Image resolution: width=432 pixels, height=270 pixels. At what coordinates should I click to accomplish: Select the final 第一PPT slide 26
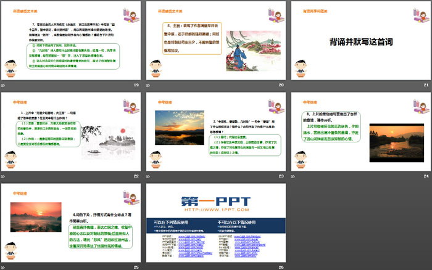(x=215, y=222)
